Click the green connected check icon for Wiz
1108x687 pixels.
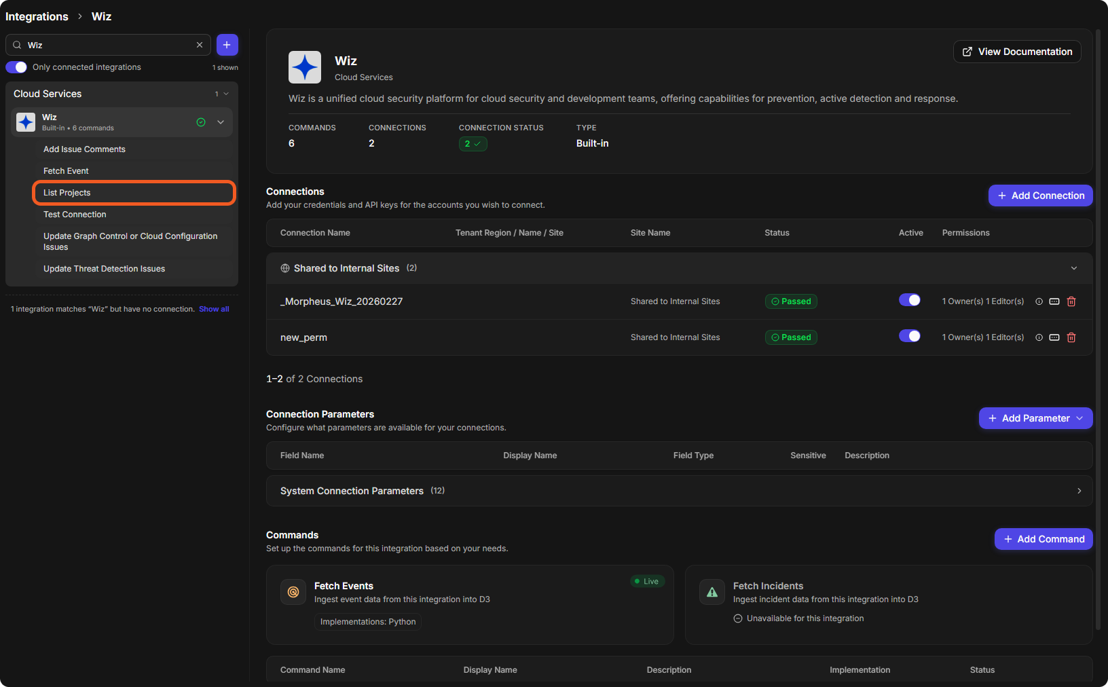point(201,122)
